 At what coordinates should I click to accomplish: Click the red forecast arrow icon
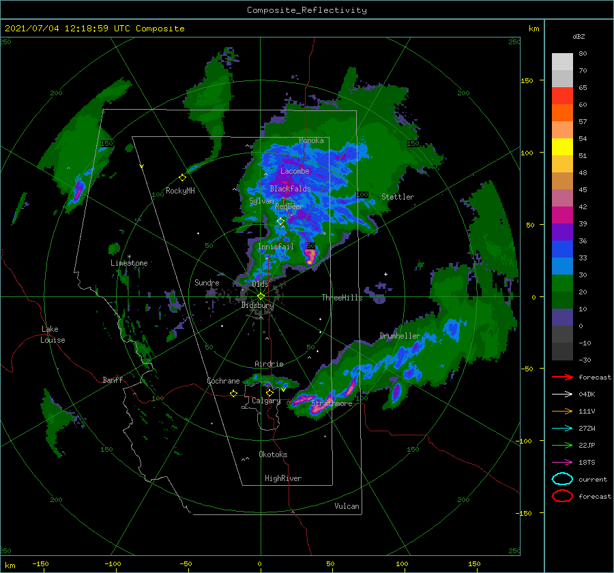pos(562,377)
